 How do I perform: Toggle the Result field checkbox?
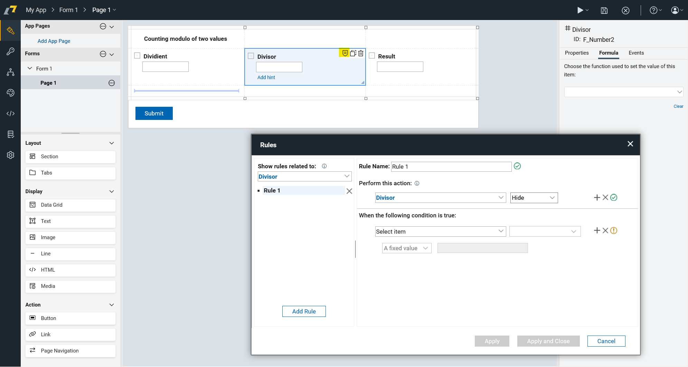[372, 56]
